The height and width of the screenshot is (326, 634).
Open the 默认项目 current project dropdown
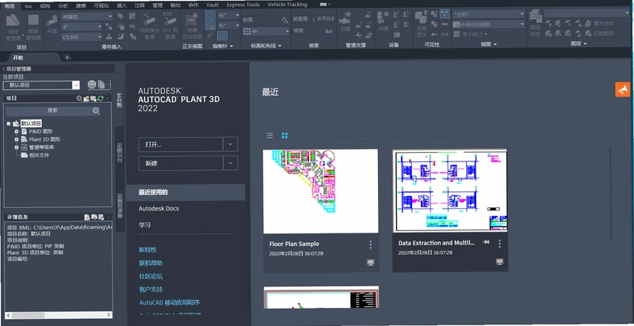tap(41, 85)
